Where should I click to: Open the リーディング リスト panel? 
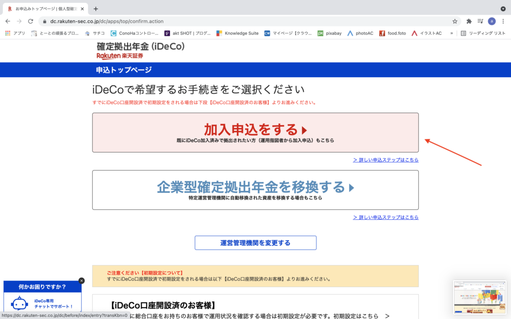(483, 33)
